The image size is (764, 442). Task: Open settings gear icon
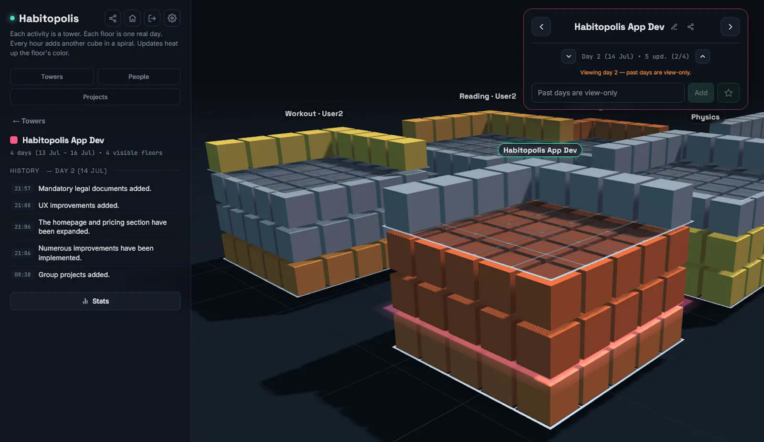(x=172, y=18)
